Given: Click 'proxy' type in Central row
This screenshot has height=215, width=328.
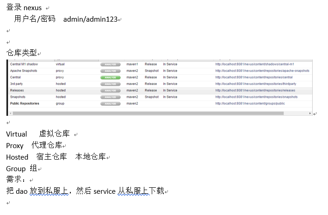Looking at the screenshot, I should click(x=60, y=77).
